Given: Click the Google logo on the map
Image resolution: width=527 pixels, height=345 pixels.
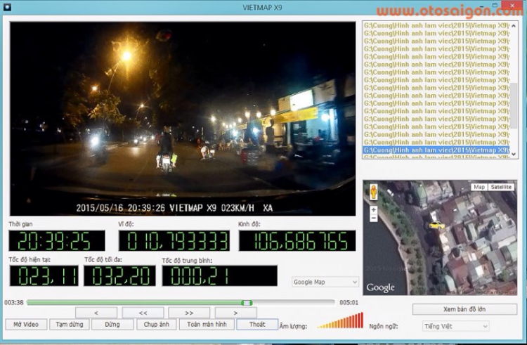Looking at the screenshot, I should [380, 287].
